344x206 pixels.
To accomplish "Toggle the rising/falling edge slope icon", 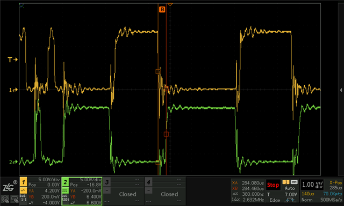I will tap(290, 200).
